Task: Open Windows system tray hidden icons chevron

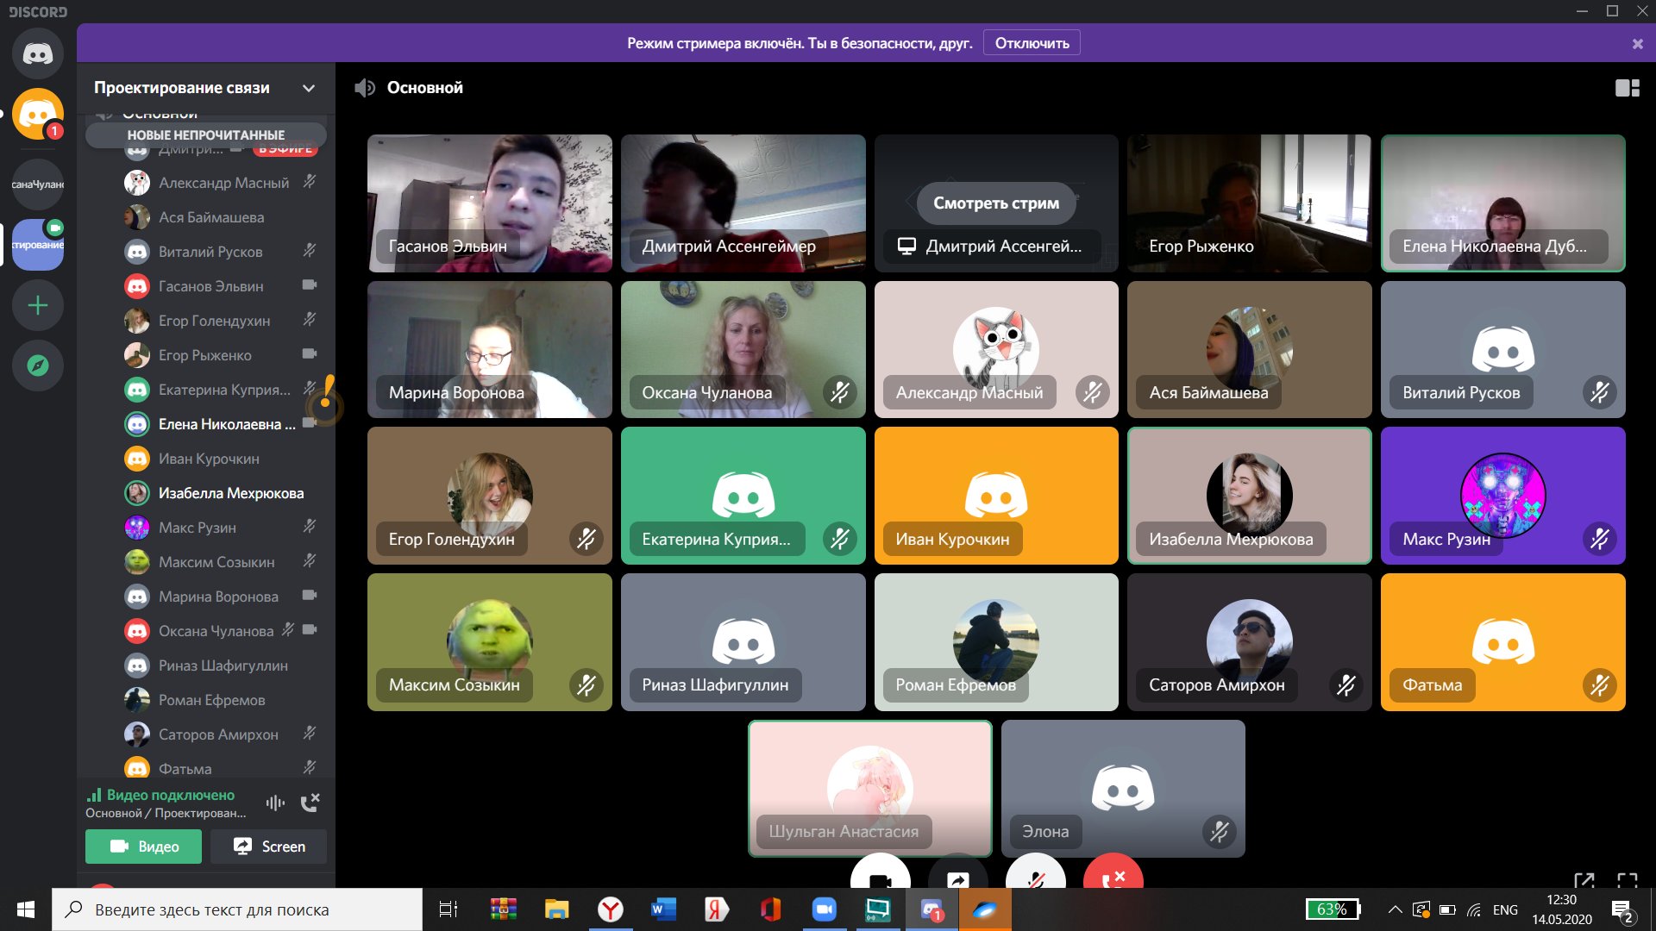Action: click(x=1394, y=909)
